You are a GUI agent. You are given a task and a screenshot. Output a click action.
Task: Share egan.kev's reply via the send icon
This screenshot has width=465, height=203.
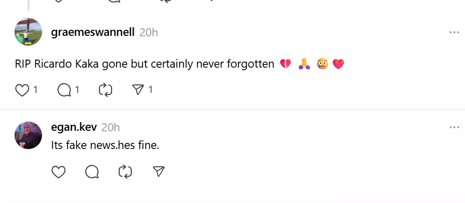(x=159, y=172)
